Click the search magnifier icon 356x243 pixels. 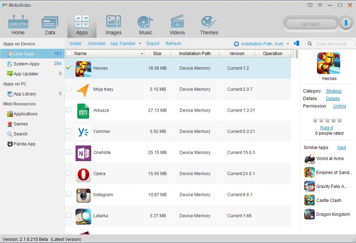pos(310,44)
